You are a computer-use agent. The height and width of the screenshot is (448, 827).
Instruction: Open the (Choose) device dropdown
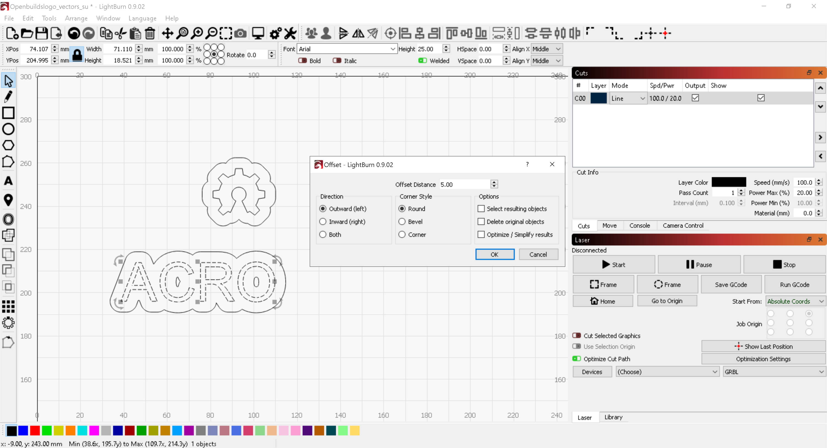[x=667, y=372]
